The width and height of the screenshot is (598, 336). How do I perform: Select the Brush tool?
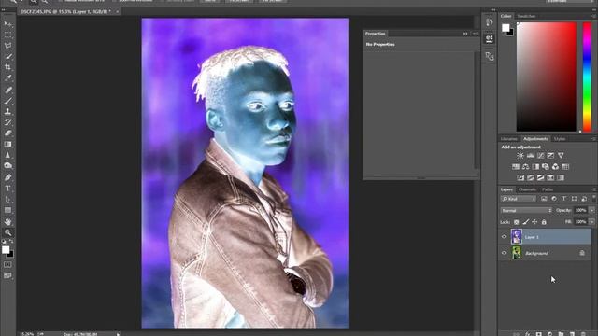coord(8,101)
